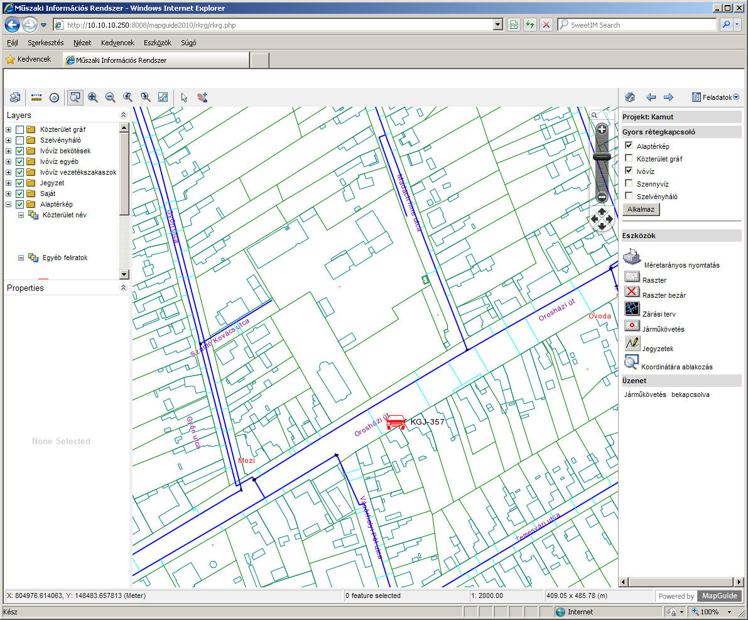
Task: Click the Alkalmaz button
Action: tap(641, 210)
